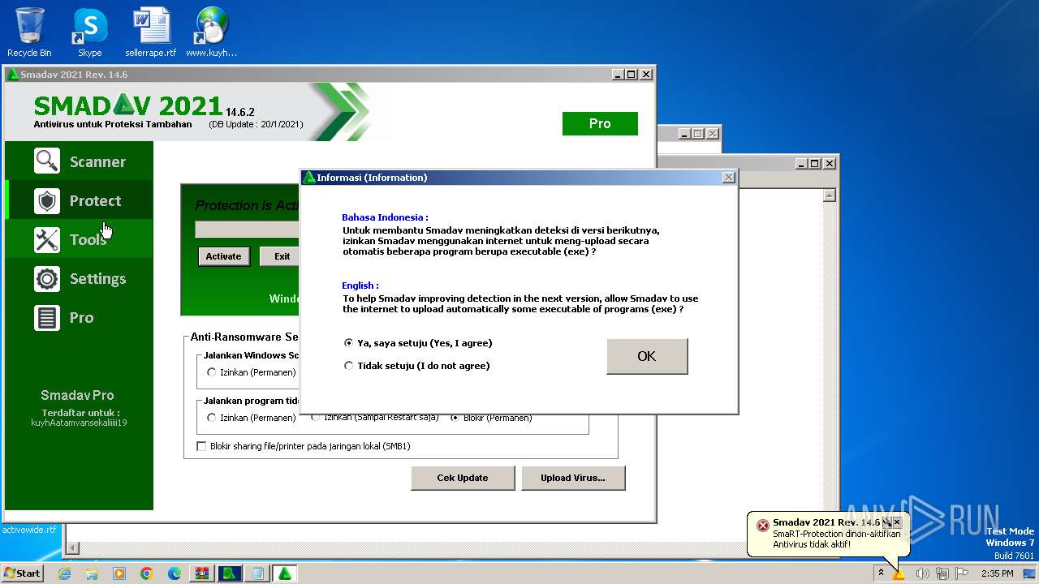Click the Upload Virus... button
Screen dimensions: 1039x584
pos(573,478)
